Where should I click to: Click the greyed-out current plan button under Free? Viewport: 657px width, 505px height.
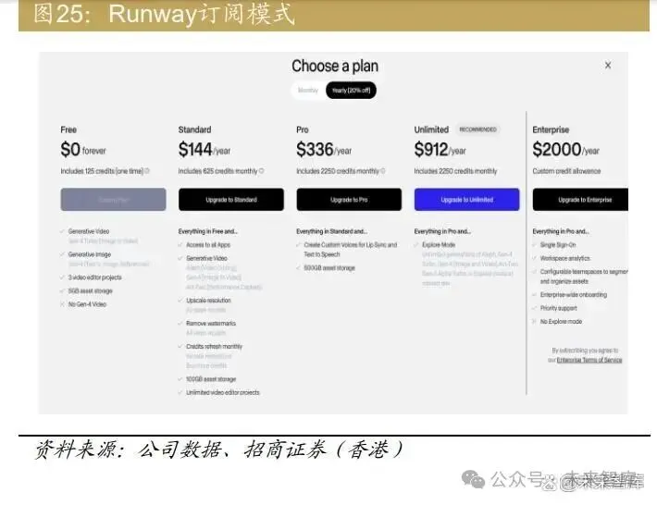click(113, 200)
